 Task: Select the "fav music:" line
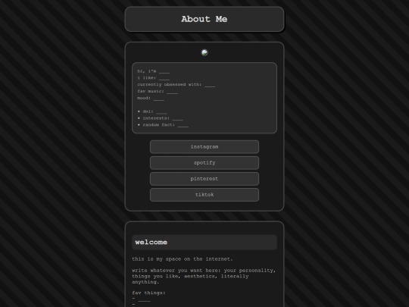point(158,92)
